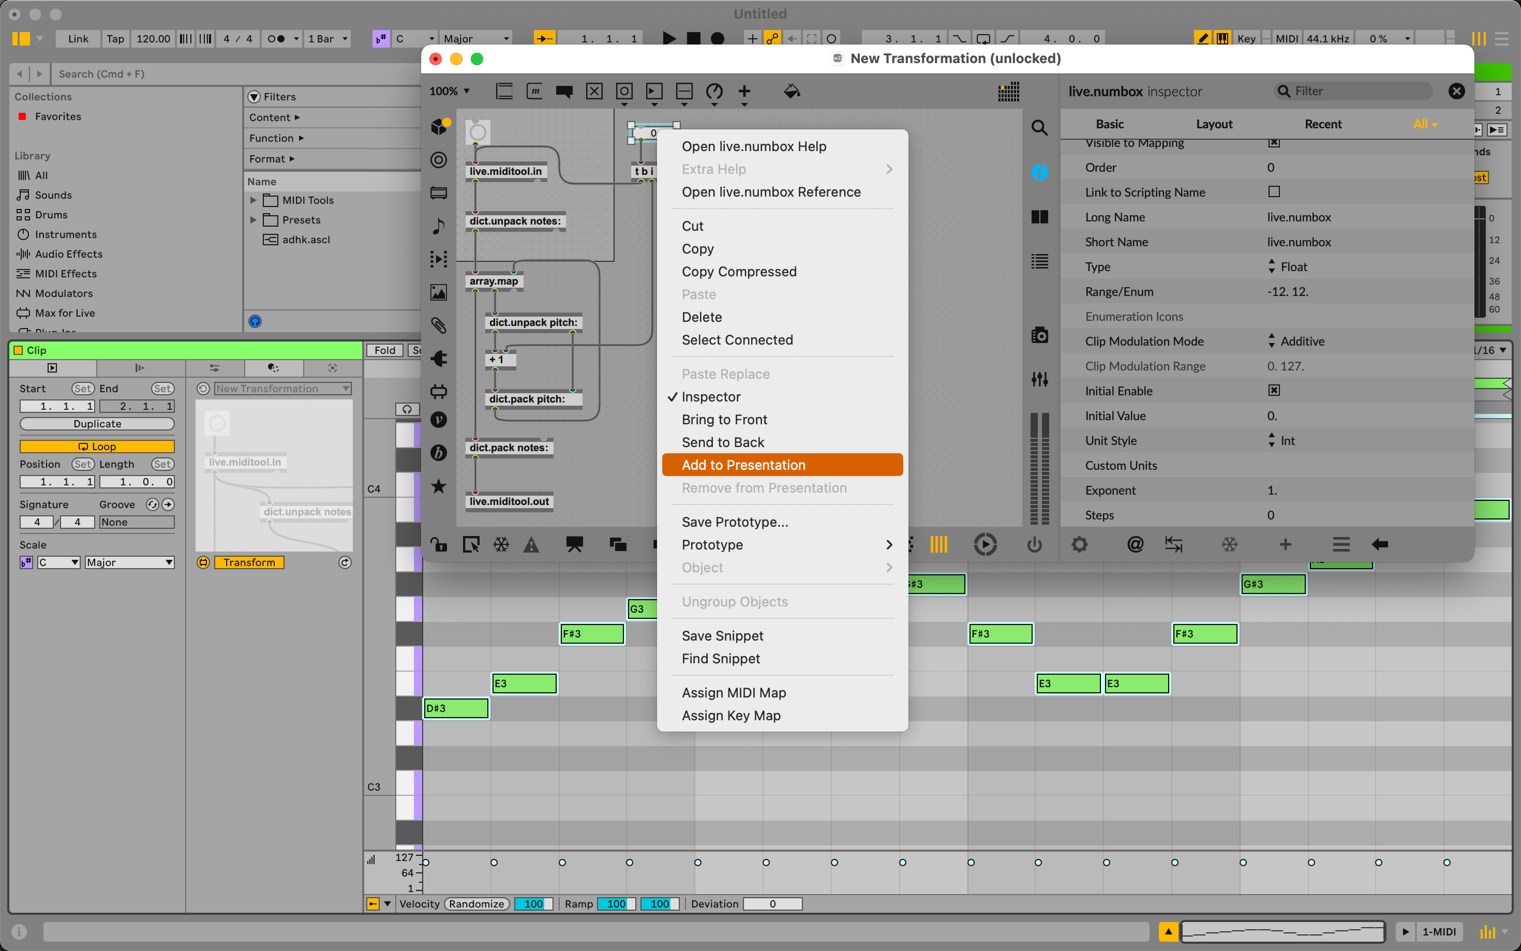
Task: Lock the patcher with the padlock icon
Action: point(439,545)
